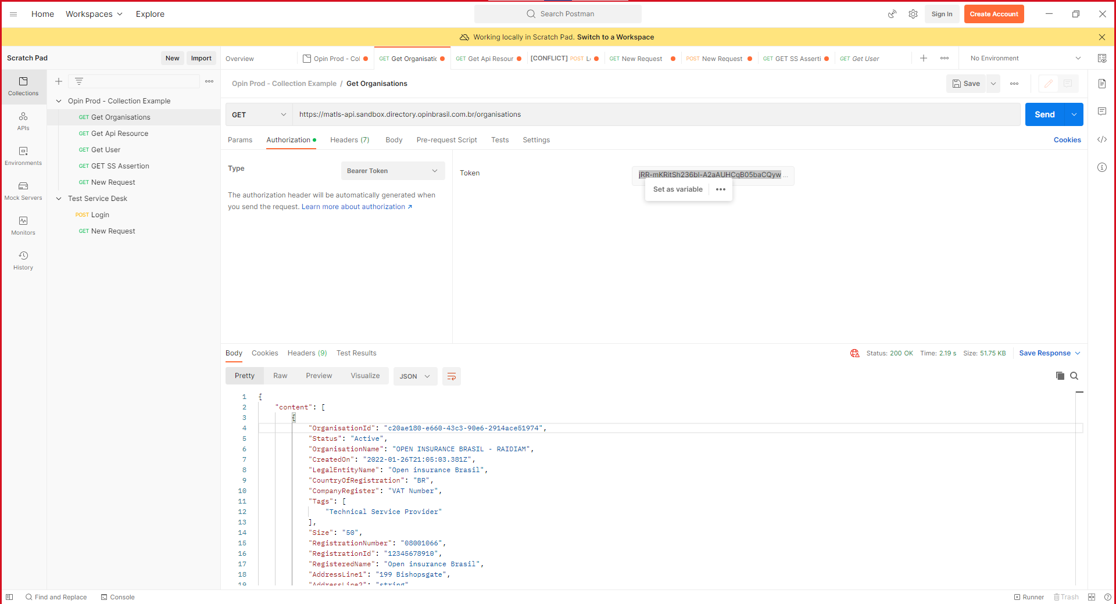Open the Collections sidebar panel

click(x=23, y=87)
